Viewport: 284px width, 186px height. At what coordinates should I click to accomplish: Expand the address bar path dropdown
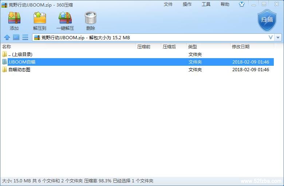271,37
